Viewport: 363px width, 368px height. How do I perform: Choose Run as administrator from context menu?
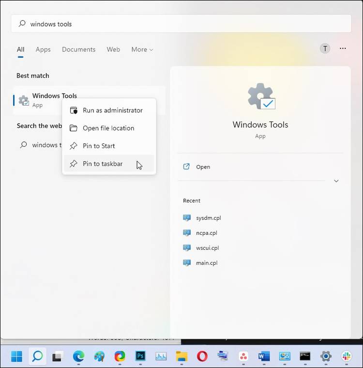pos(109,110)
